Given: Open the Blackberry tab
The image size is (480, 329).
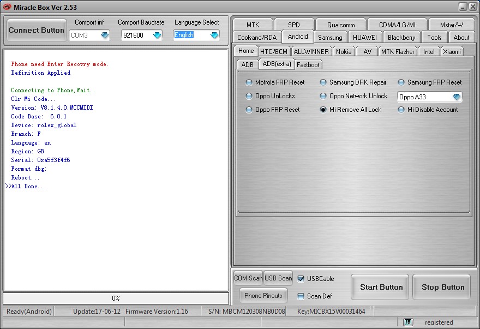Looking at the screenshot, I should pos(401,37).
